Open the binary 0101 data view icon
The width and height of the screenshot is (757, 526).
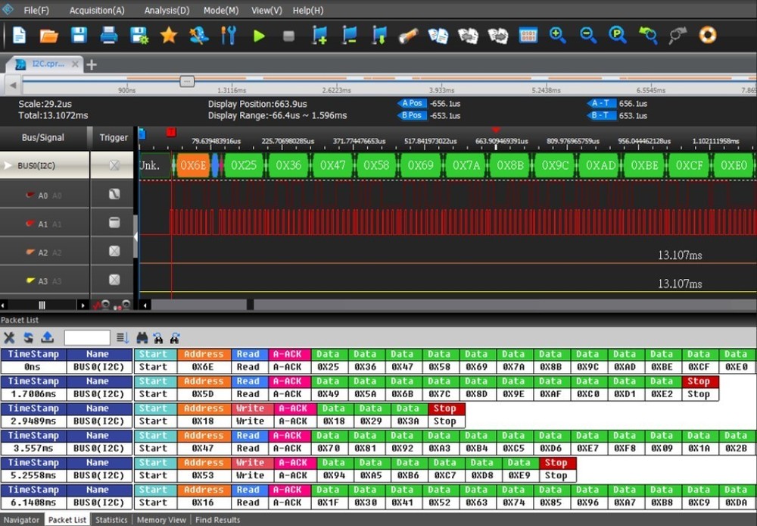(528, 36)
